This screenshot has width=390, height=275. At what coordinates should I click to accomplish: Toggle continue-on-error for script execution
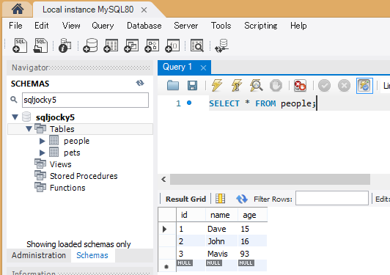click(x=300, y=85)
